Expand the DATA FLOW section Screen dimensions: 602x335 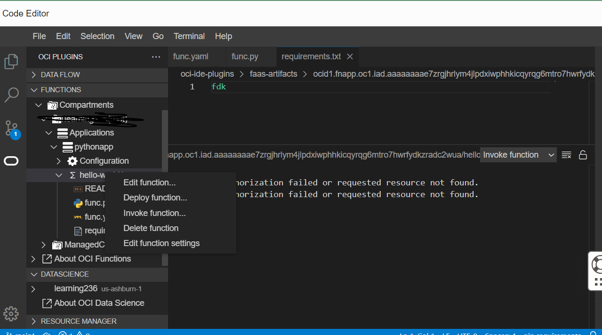coord(33,75)
